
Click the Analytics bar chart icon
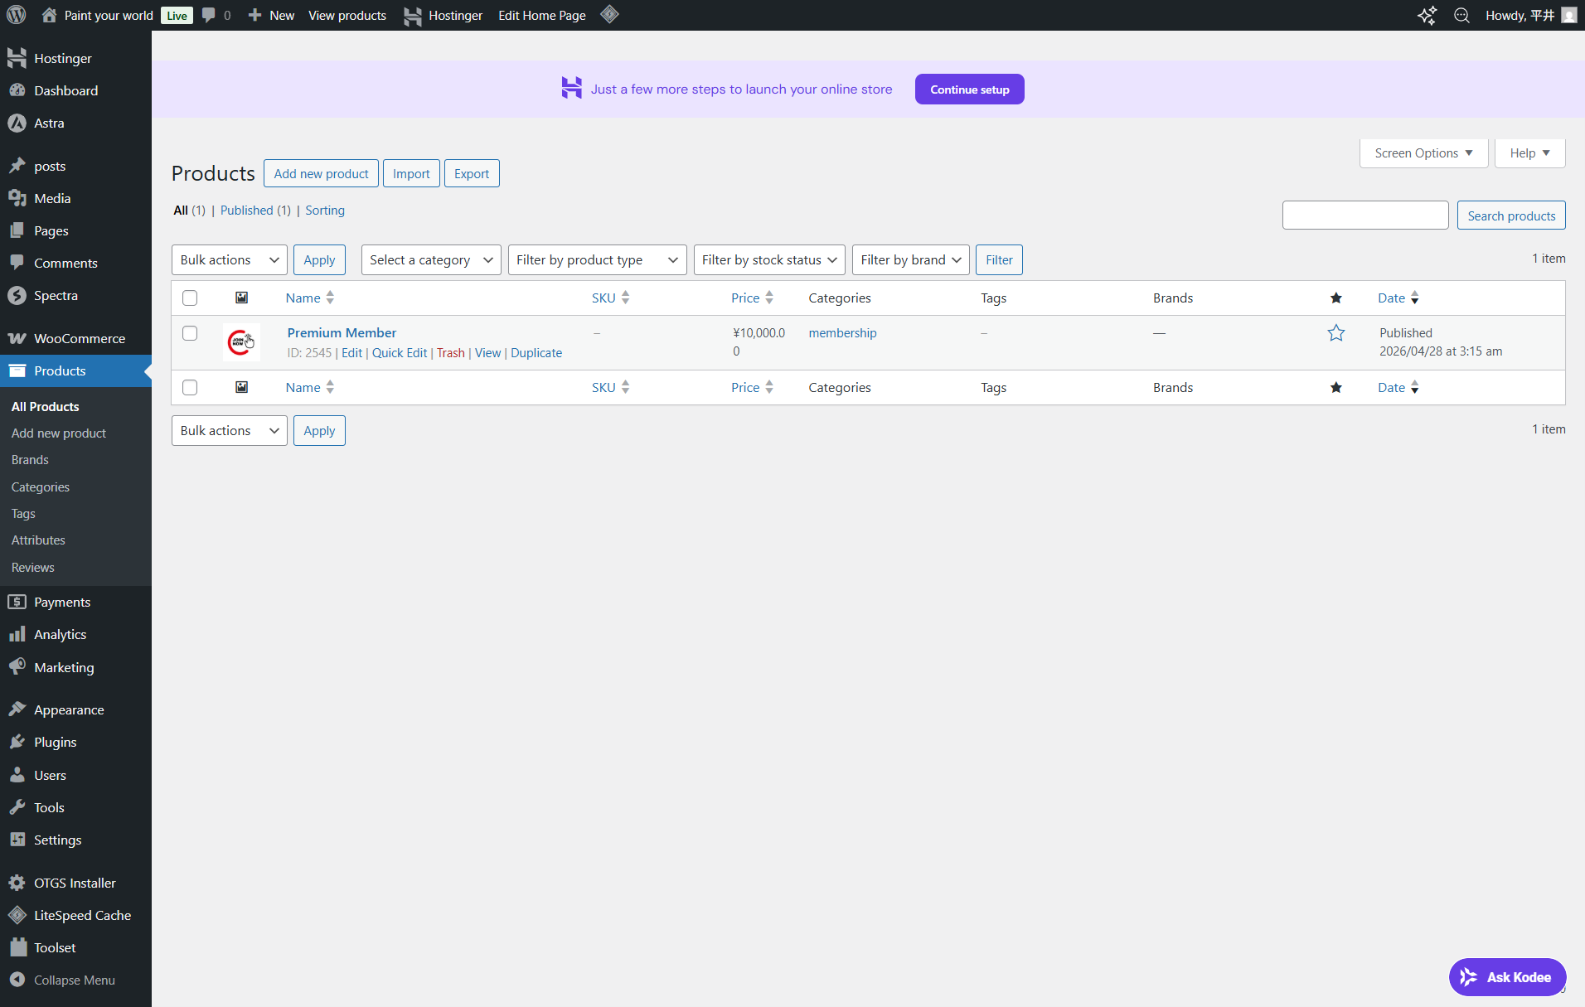17,634
